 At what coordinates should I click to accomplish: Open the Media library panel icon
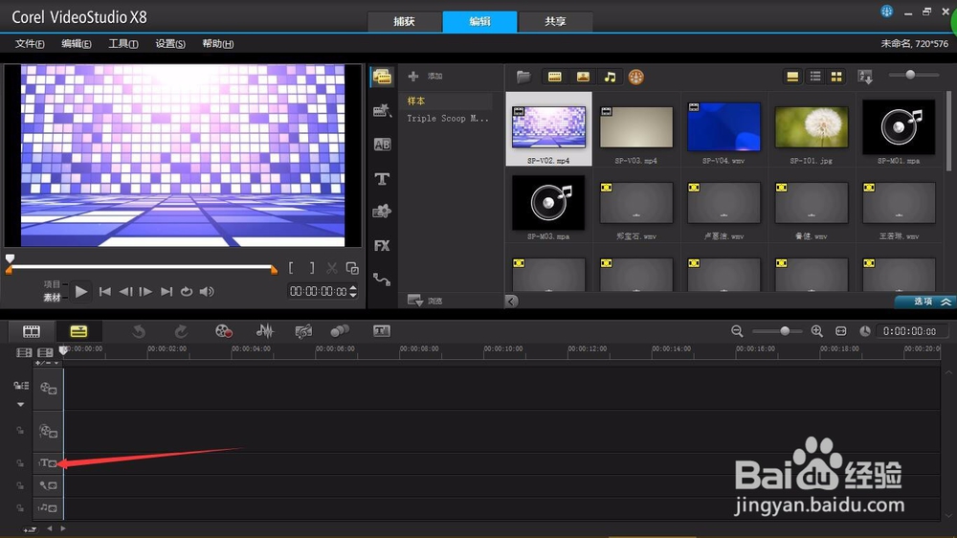pos(382,77)
